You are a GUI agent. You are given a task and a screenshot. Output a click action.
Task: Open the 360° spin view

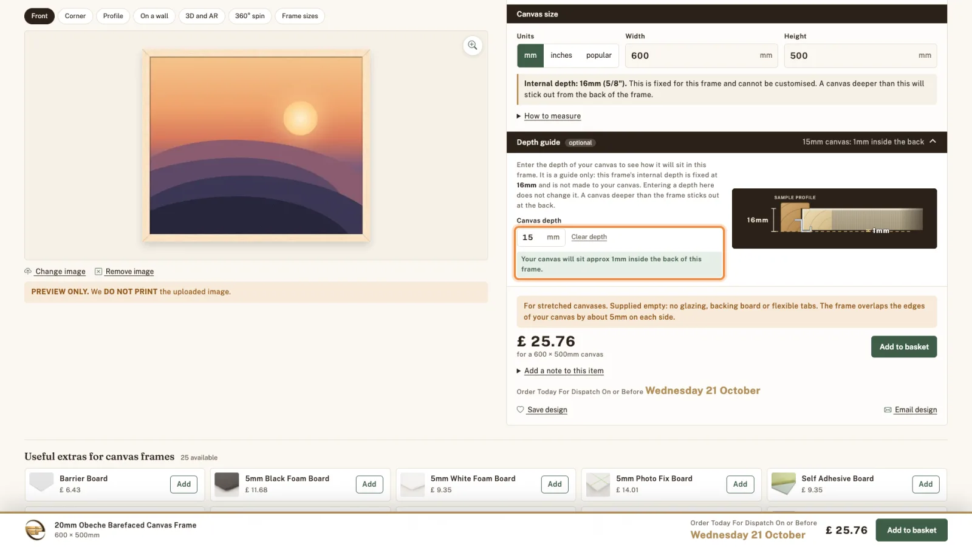click(x=250, y=16)
